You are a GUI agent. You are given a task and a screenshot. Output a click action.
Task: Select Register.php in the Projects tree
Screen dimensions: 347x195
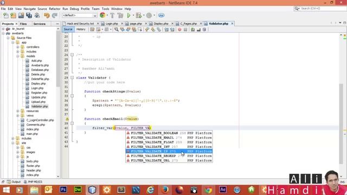pyautogui.click(x=39, y=93)
